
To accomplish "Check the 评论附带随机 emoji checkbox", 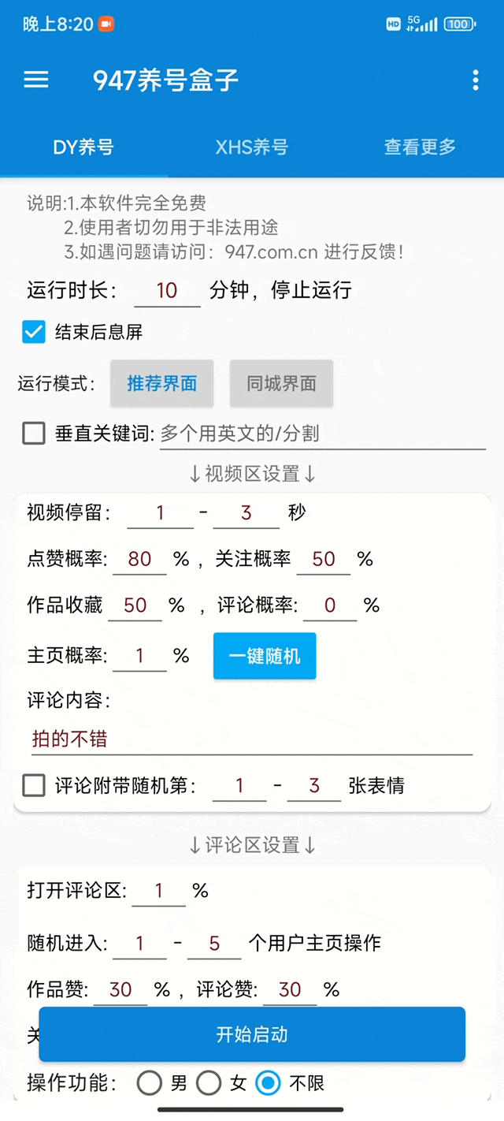I will (x=34, y=785).
